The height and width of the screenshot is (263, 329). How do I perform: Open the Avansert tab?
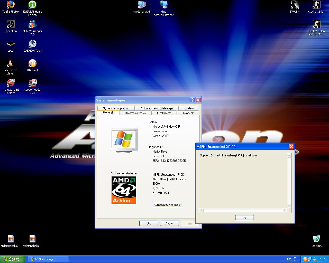click(x=188, y=113)
